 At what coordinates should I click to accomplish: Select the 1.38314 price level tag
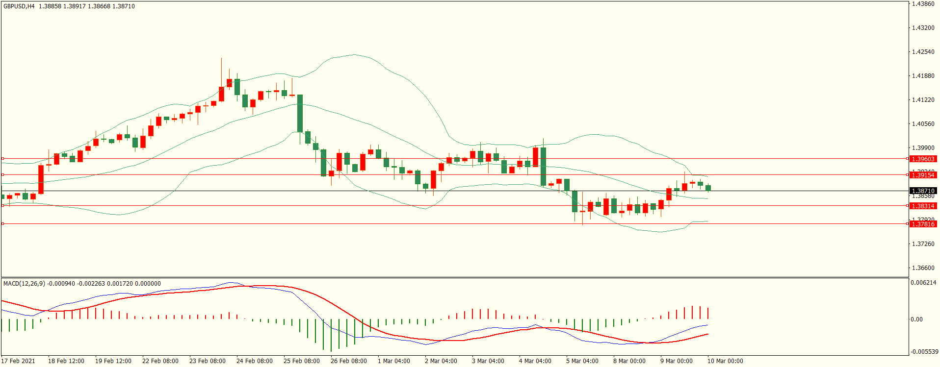coord(923,206)
